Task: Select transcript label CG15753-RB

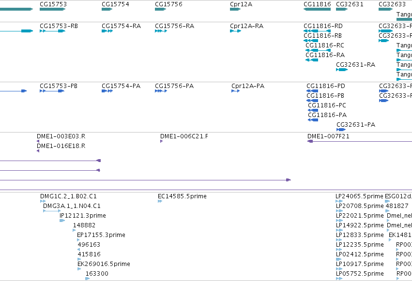Action: point(59,26)
